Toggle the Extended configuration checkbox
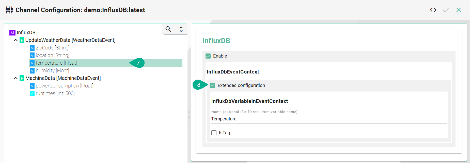This screenshot has width=470, height=163. tap(213, 85)
